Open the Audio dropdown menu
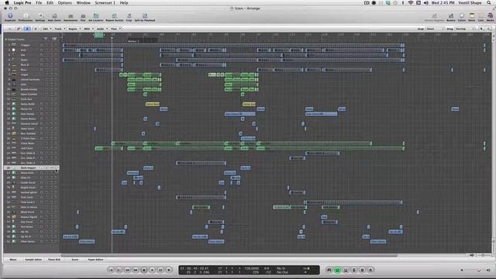This screenshot has width=496, height=279. click(x=102, y=29)
